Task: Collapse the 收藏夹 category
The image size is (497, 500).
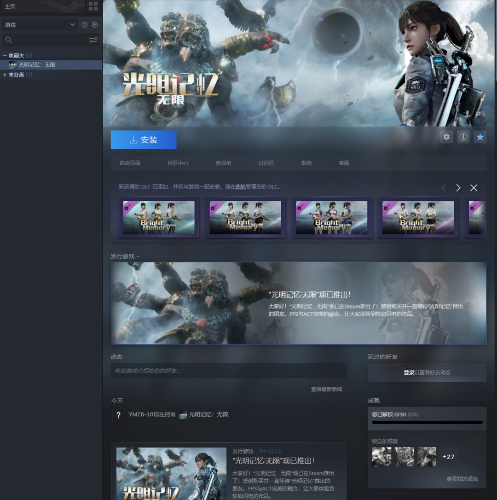Action: (5, 55)
